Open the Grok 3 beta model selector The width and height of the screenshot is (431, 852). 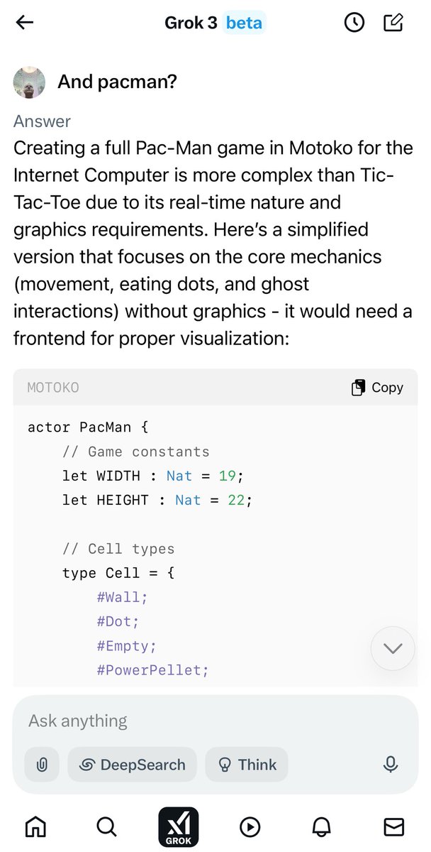click(213, 23)
